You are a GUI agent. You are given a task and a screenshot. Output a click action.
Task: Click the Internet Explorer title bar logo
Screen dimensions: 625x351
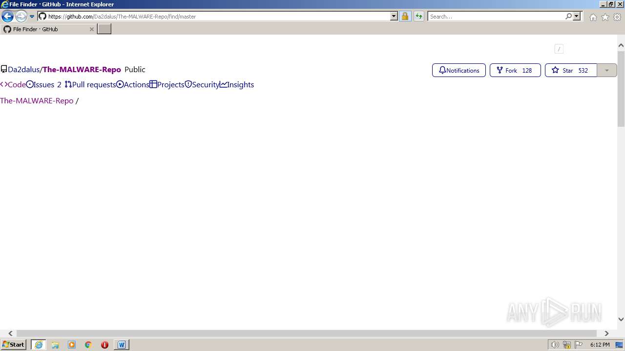pos(4,4)
